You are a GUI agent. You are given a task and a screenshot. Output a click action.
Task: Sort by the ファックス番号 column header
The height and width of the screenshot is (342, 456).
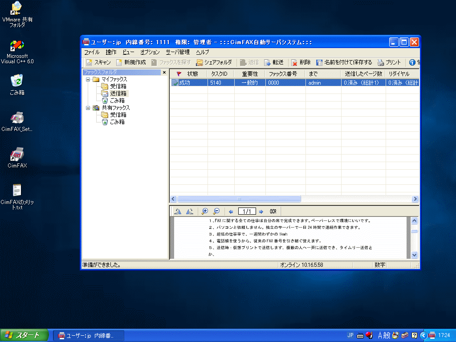click(x=285, y=74)
